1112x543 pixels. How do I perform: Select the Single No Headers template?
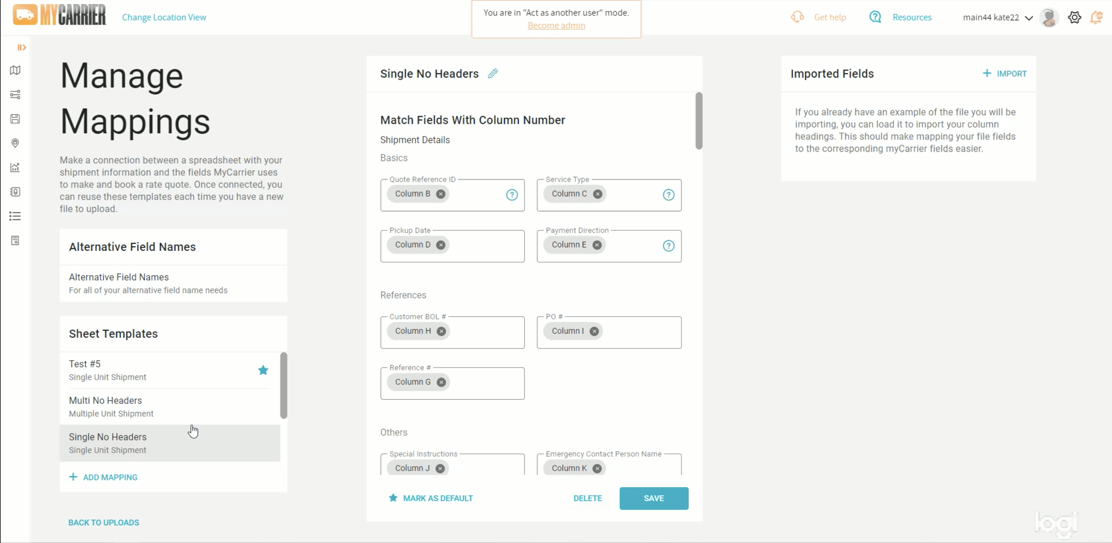(x=170, y=443)
